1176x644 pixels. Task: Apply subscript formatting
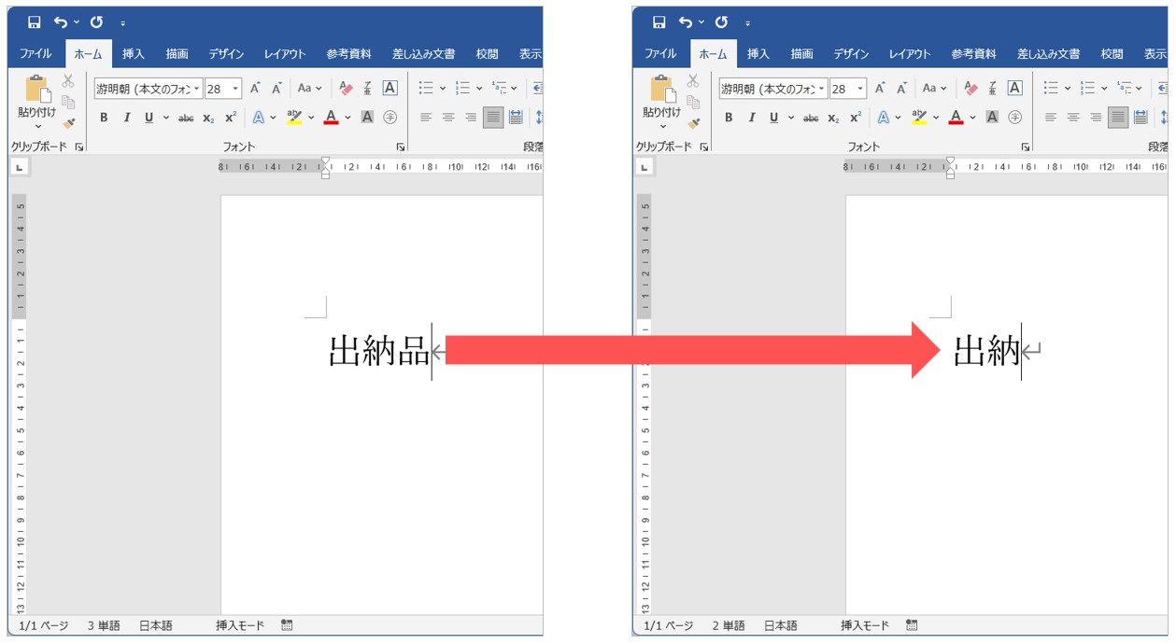tap(206, 118)
